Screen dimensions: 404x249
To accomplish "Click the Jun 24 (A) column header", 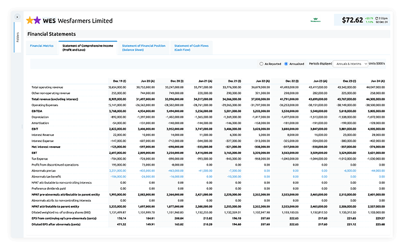I will coord(375,81).
